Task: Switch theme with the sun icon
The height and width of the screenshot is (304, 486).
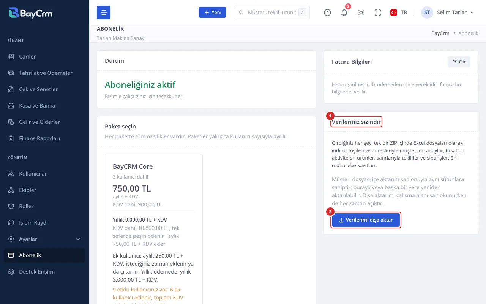Action: click(361, 13)
